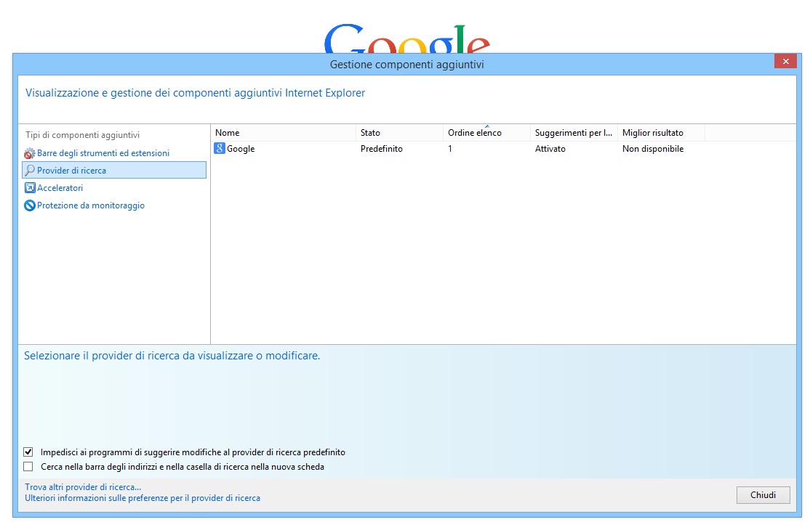Click the 'Suggerimenti per l...' column header
810x522 pixels.
pos(574,133)
